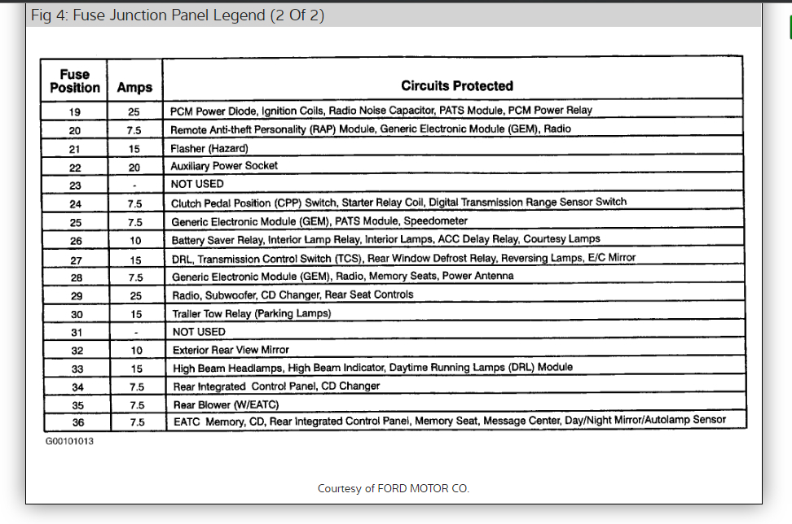
Task: Click fuse position 30 cell
Action: click(x=77, y=315)
